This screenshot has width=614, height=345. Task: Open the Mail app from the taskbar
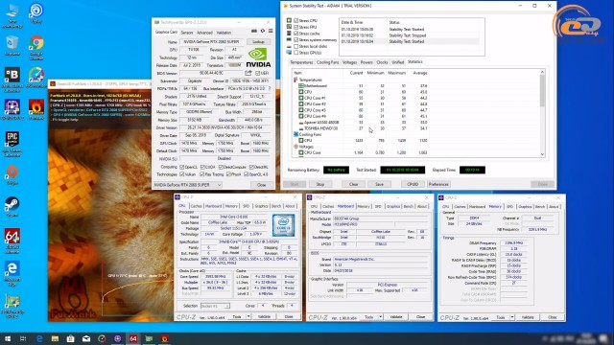click(x=86, y=338)
